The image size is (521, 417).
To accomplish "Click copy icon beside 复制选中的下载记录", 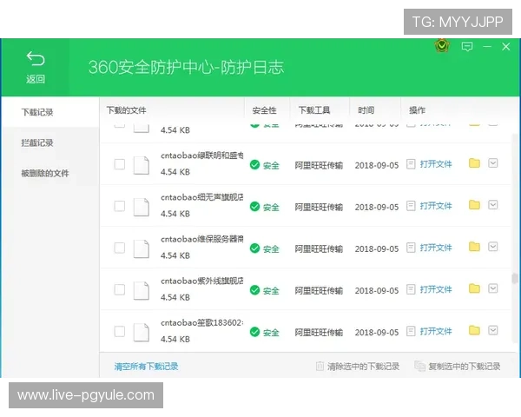I will point(419,366).
